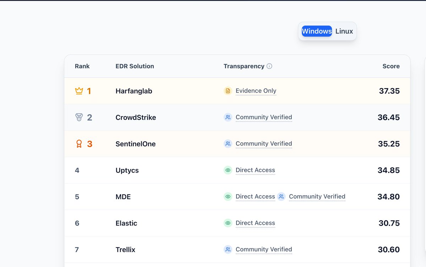The height and width of the screenshot is (267, 426).
Task: Click the ribbon award icon for rank 3
Action: (x=79, y=144)
